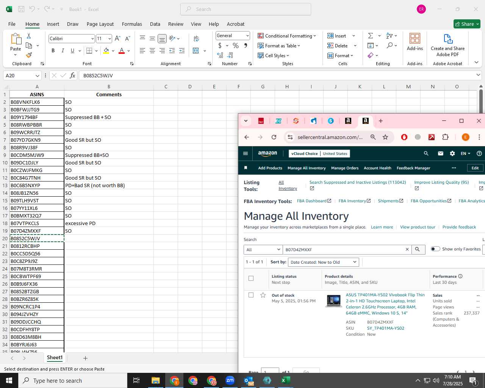The width and height of the screenshot is (485, 388).
Task: Apply red font color swatch
Action: pyautogui.click(x=122, y=50)
